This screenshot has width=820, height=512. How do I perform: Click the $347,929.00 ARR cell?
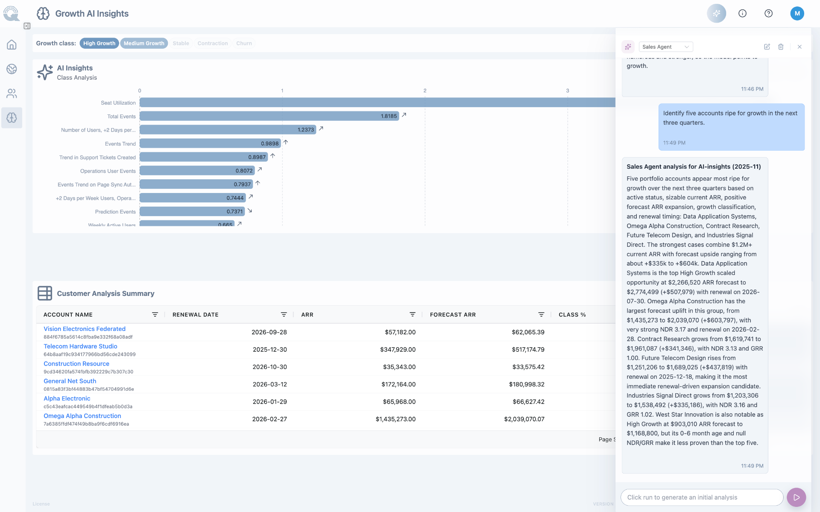click(x=398, y=349)
